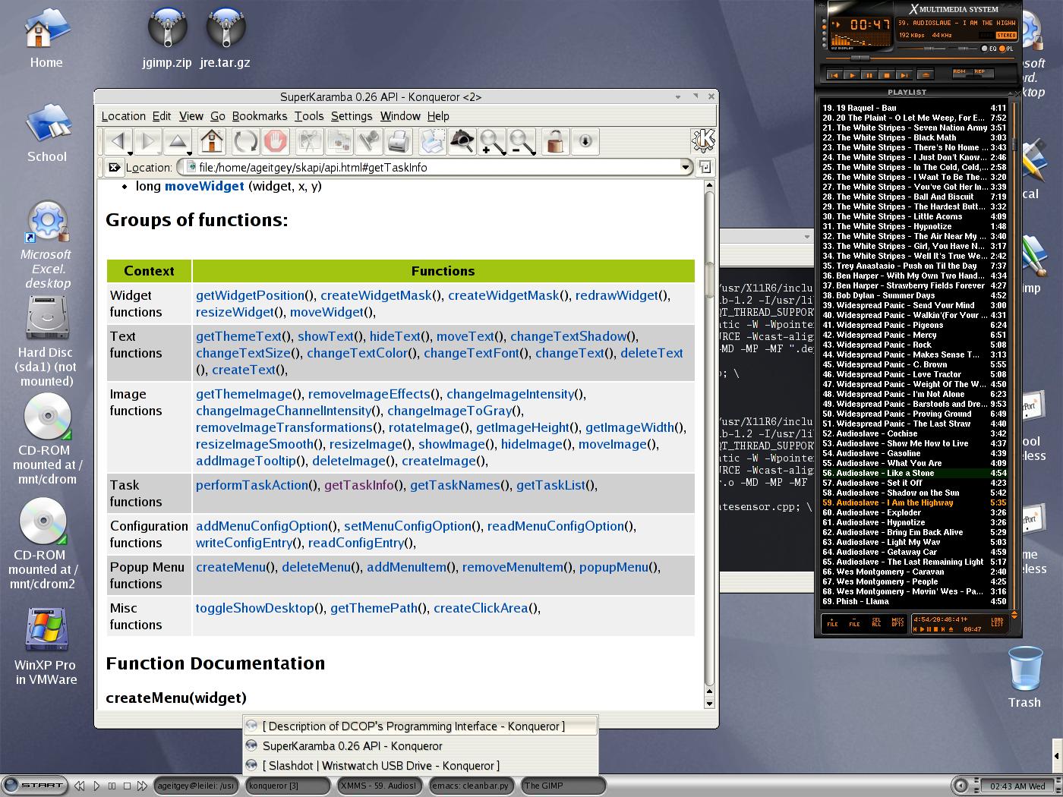Image resolution: width=1063 pixels, height=797 pixels.
Task: Open the Edit menu
Action: tap(162, 116)
